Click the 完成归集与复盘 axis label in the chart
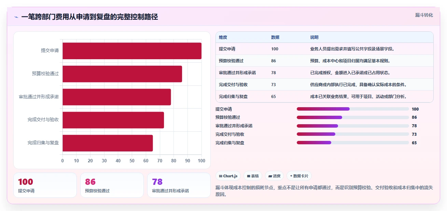 pos(43,143)
